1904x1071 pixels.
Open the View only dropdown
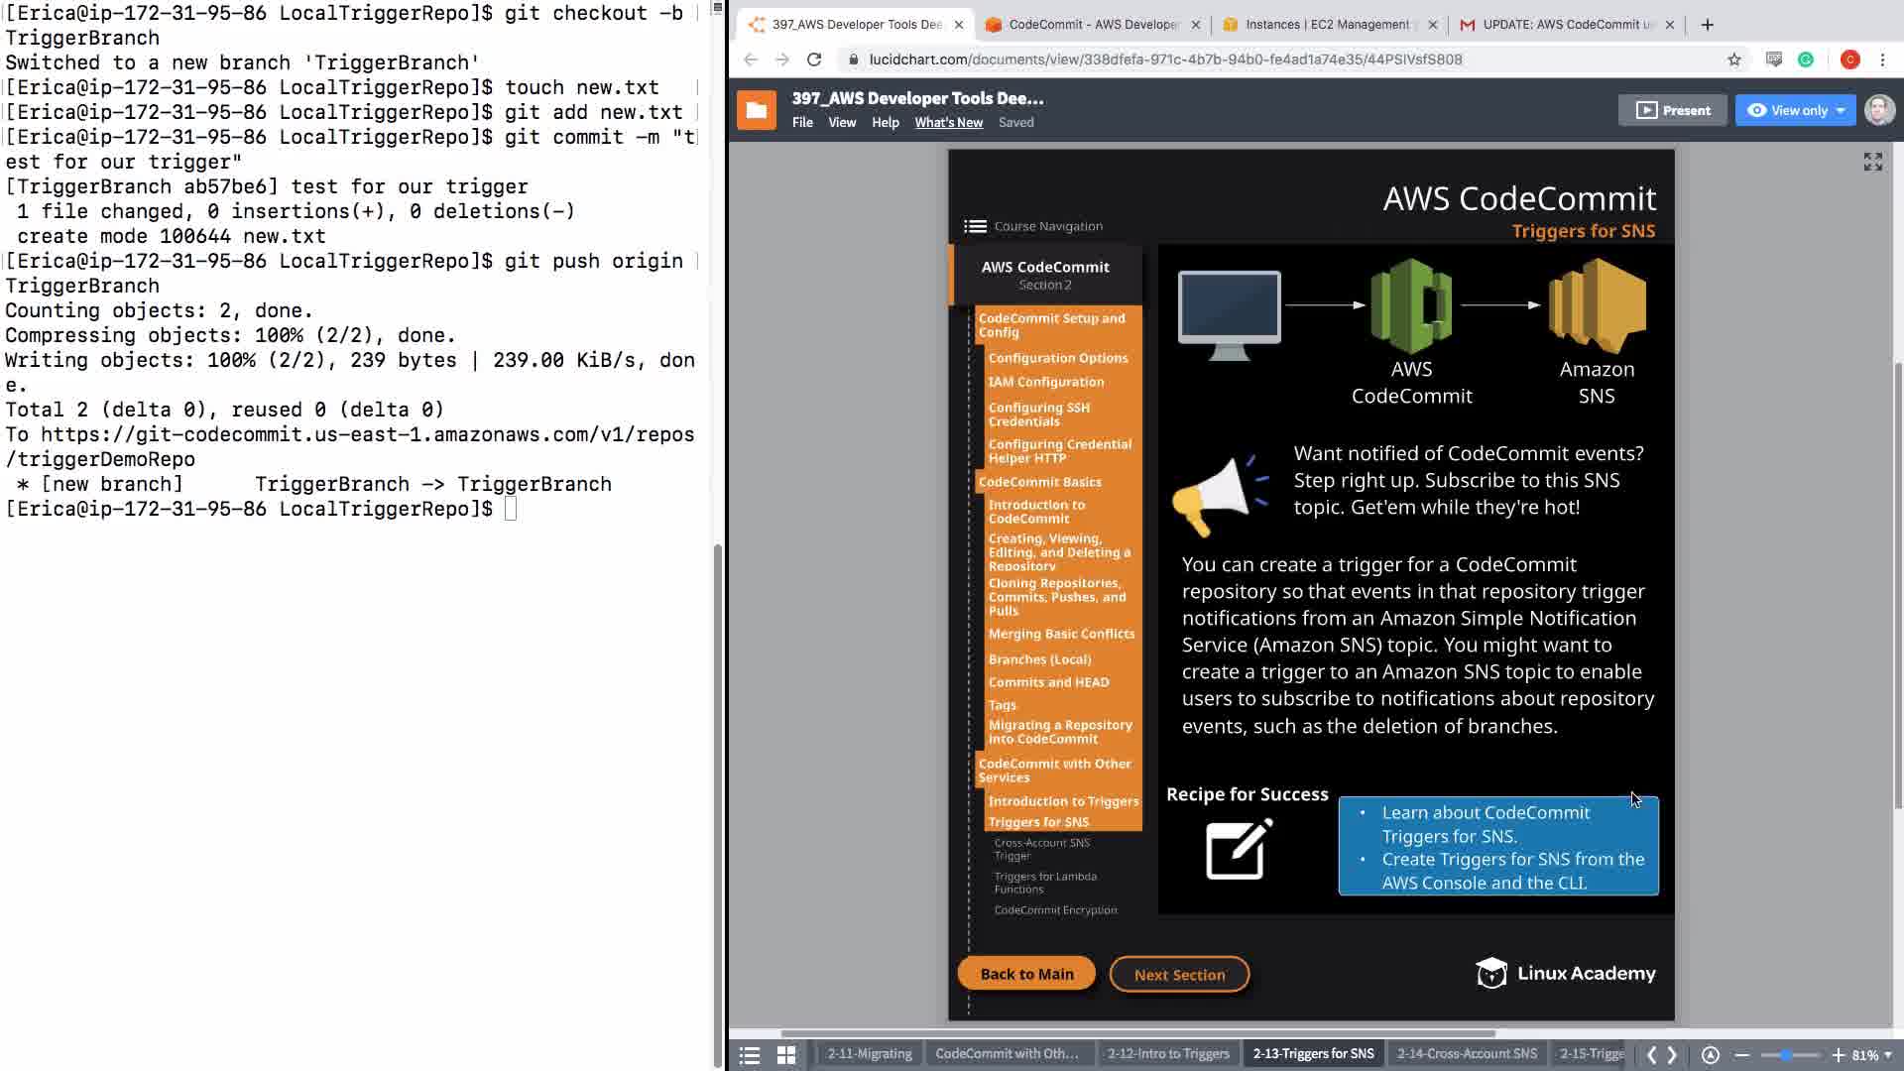(1795, 110)
